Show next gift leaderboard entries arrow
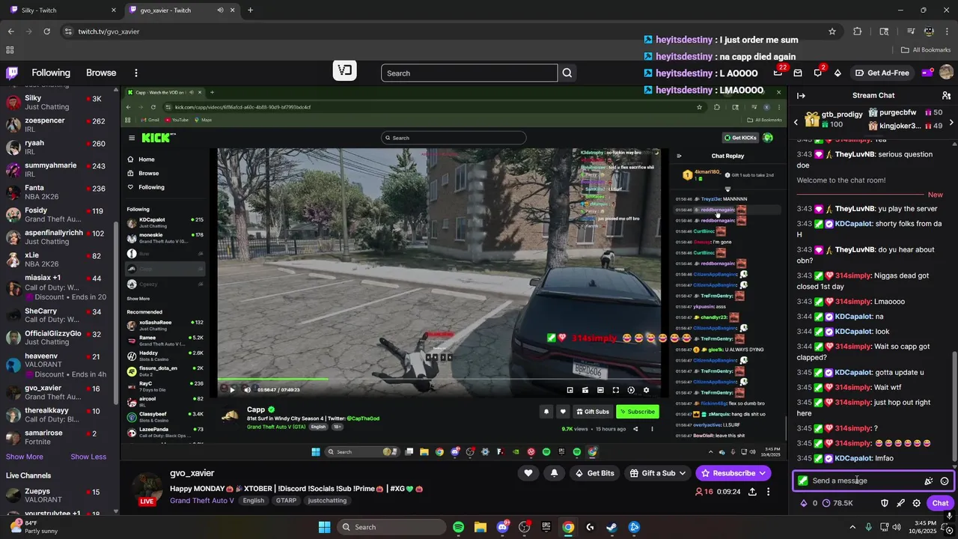Screen dimensions: 958x539 (951, 122)
